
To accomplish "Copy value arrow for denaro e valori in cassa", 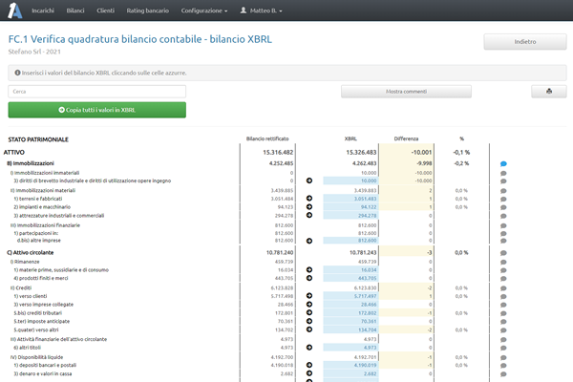I will 309,373.
